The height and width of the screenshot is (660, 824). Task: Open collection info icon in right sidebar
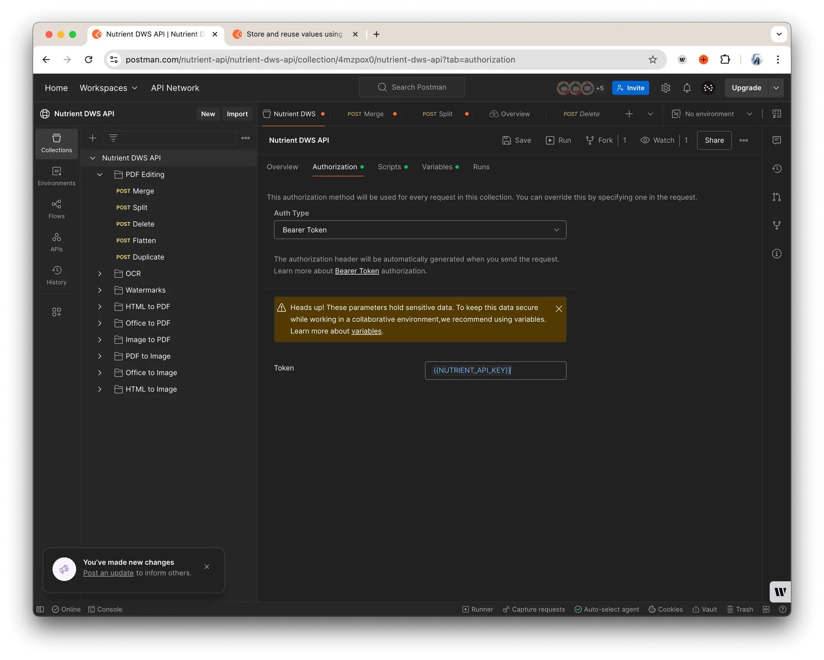[776, 253]
